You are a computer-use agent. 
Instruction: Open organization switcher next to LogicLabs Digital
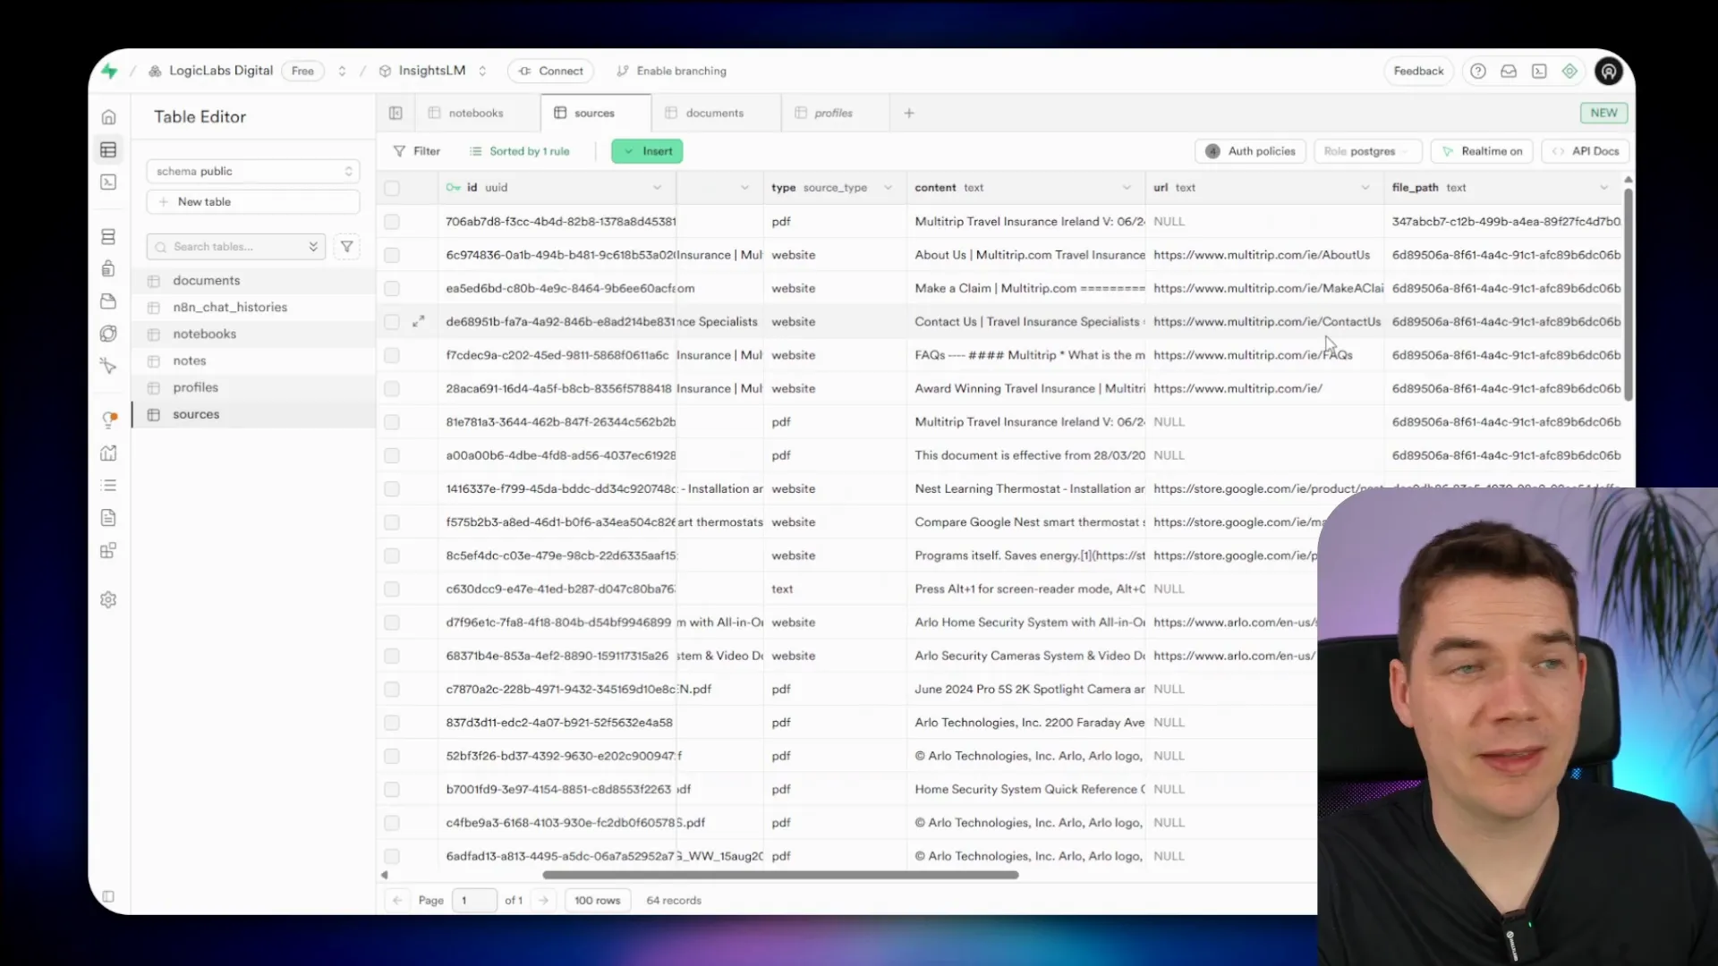(x=342, y=71)
